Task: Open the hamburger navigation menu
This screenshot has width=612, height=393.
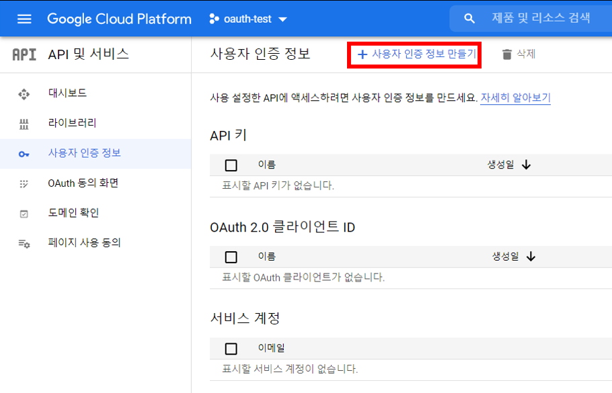Action: (24, 19)
